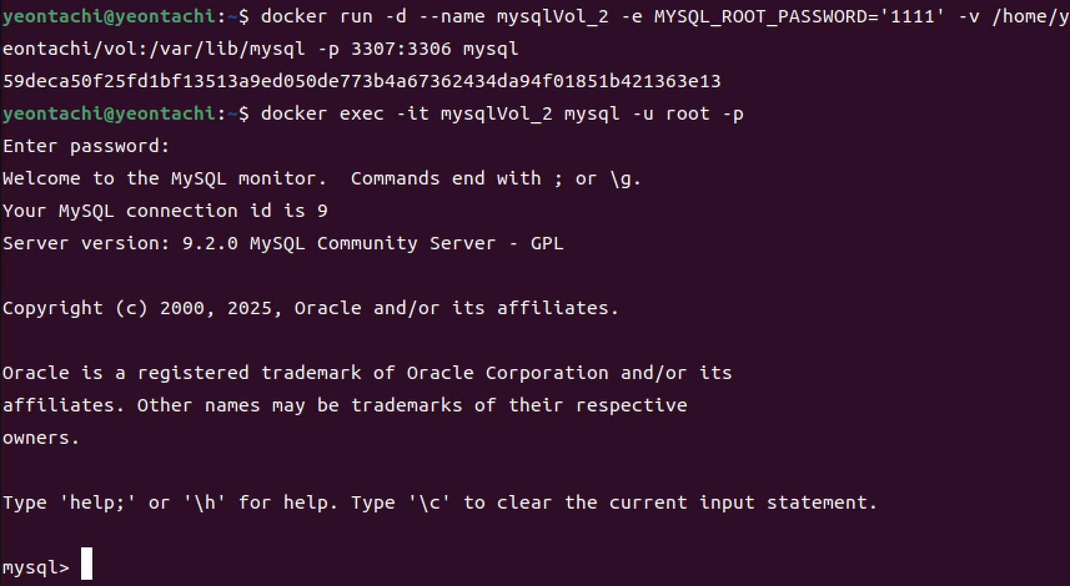Viewport: 1070px width, 586px height.
Task: Click the 'Enter password:' line
Action: point(86,146)
